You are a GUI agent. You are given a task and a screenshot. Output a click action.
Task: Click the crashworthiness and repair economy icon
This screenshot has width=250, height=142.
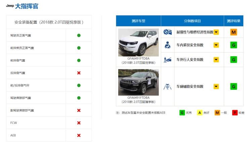click(167, 32)
